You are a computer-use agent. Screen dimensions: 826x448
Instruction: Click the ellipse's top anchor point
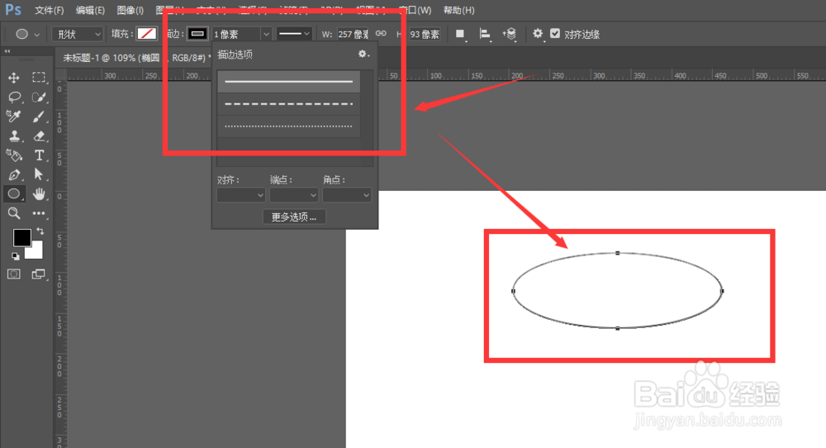coord(617,253)
